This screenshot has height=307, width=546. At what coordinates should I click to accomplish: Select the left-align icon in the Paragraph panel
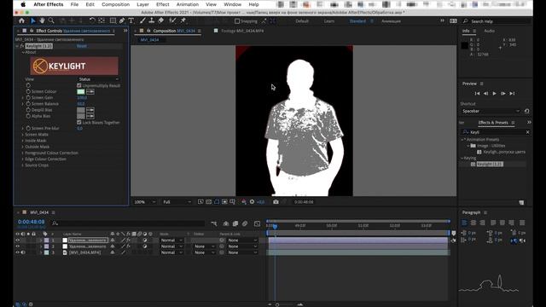tap(464, 223)
